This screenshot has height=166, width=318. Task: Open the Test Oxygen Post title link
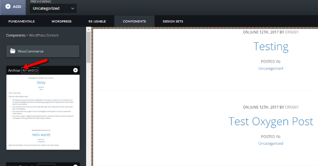coord(271,121)
